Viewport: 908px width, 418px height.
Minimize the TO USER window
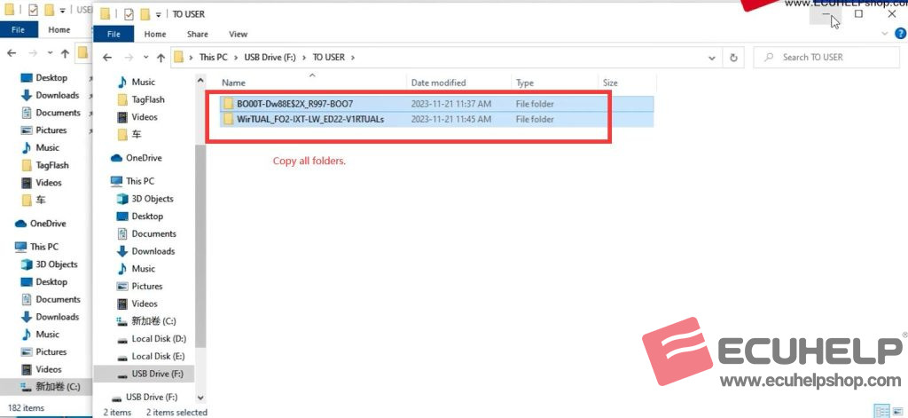point(826,14)
